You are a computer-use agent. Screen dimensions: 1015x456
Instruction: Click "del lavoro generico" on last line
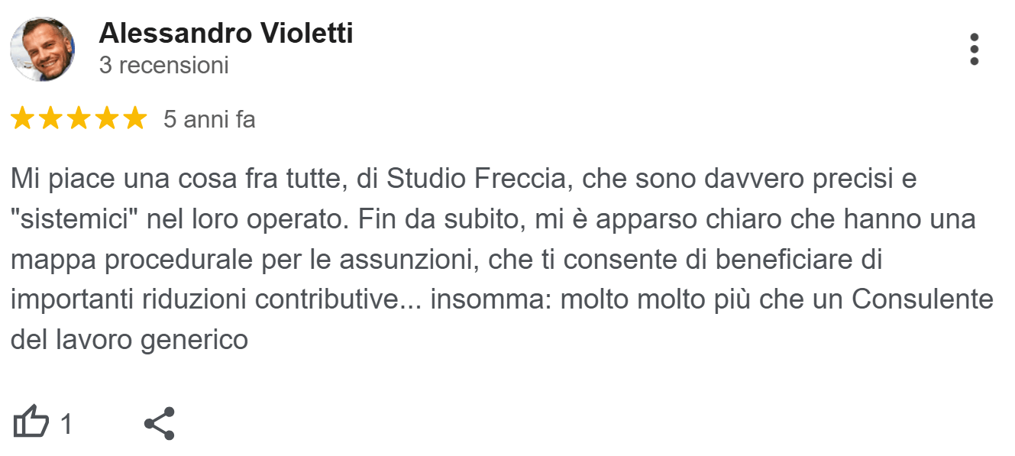[x=129, y=339]
